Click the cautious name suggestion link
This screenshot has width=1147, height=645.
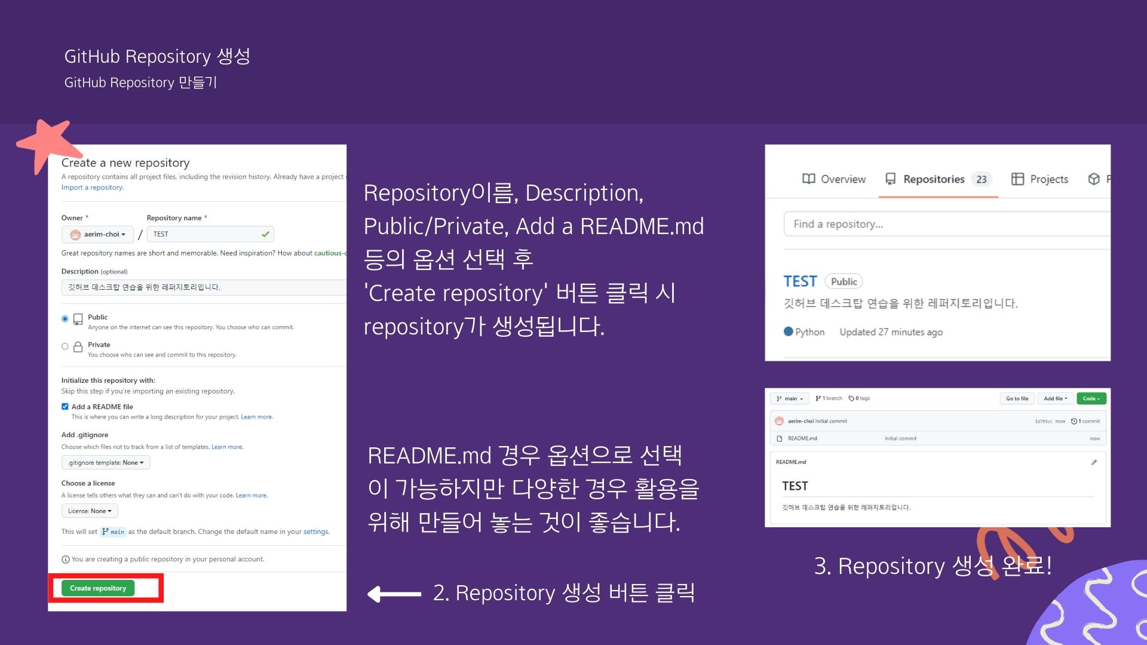point(330,253)
